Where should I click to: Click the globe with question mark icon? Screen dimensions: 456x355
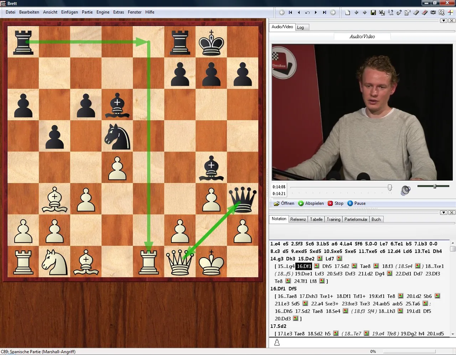399,12
